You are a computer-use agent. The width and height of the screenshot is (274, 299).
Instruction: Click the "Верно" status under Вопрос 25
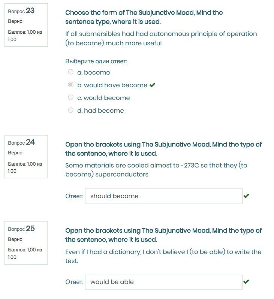[15, 239]
